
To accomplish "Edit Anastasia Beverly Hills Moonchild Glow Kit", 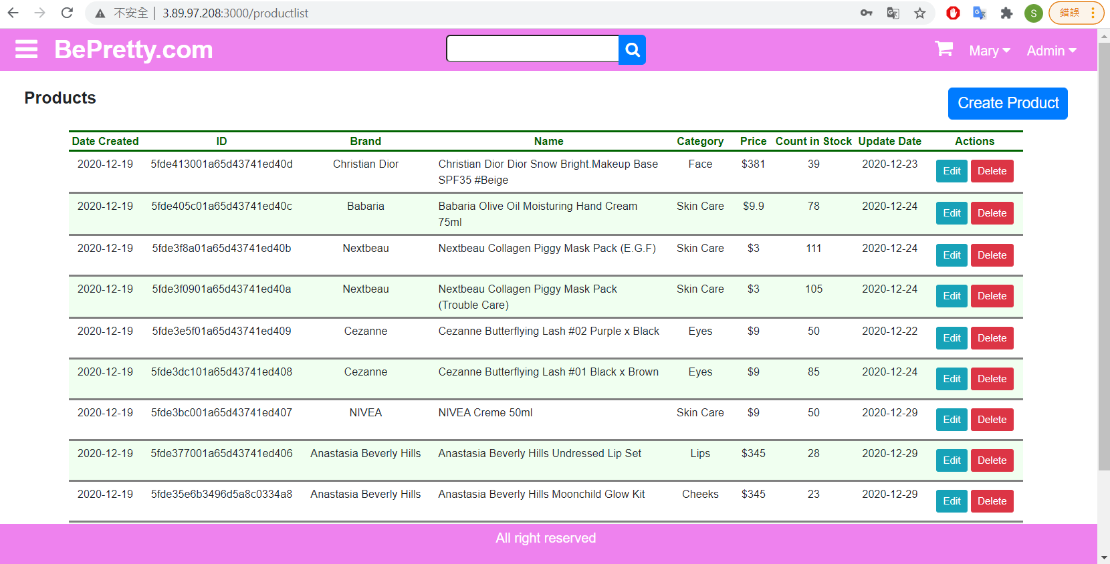I will click(x=952, y=501).
